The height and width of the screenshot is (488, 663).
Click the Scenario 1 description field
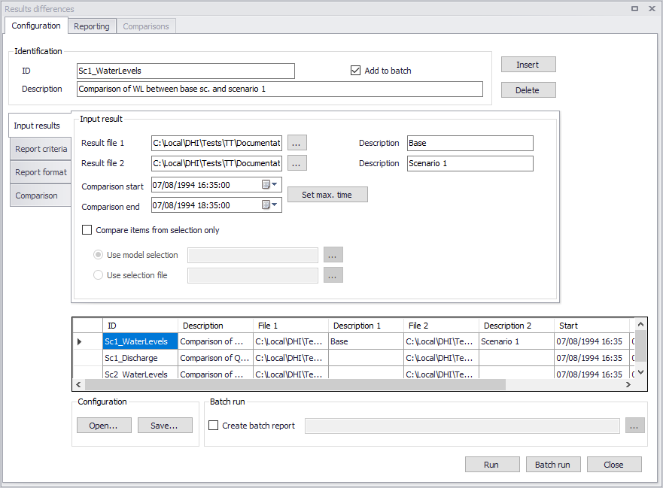[x=470, y=163]
